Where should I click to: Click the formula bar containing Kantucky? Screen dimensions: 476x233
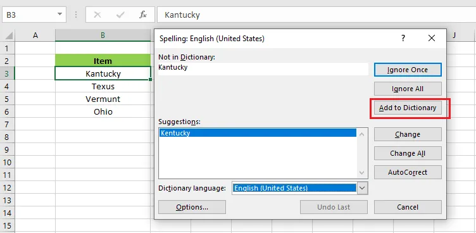pyautogui.click(x=316, y=15)
